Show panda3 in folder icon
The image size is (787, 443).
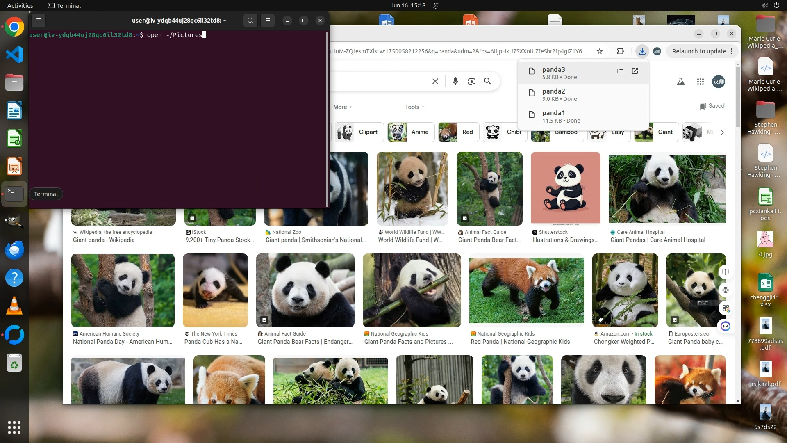(620, 71)
